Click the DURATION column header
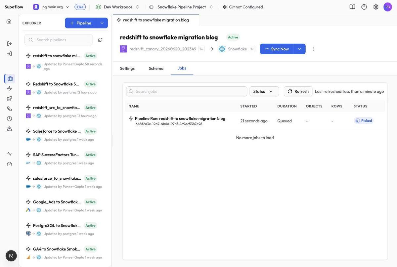The height and width of the screenshot is (267, 397). tap(287, 106)
